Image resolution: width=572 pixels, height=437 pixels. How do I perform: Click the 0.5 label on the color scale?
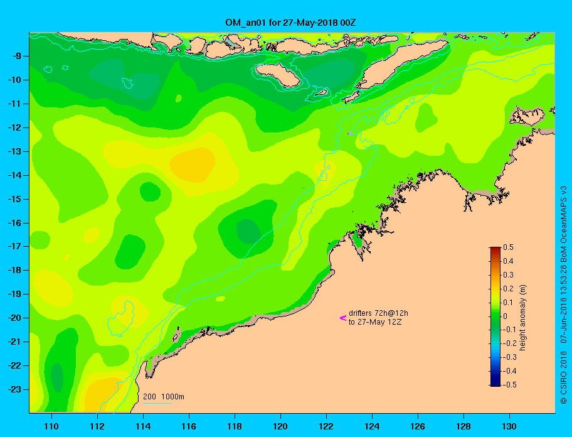tap(508, 247)
